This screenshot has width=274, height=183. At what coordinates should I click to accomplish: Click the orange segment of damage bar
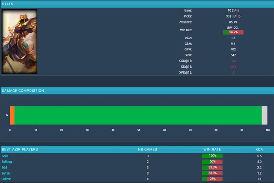pyautogui.click(x=12, y=115)
